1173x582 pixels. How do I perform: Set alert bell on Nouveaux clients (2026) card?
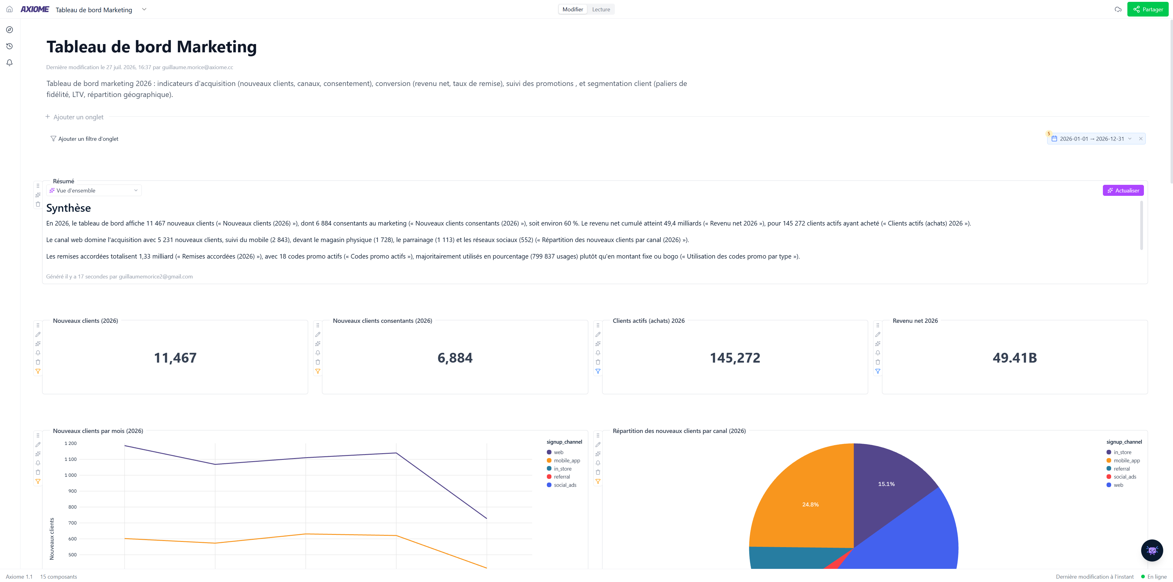coord(38,353)
